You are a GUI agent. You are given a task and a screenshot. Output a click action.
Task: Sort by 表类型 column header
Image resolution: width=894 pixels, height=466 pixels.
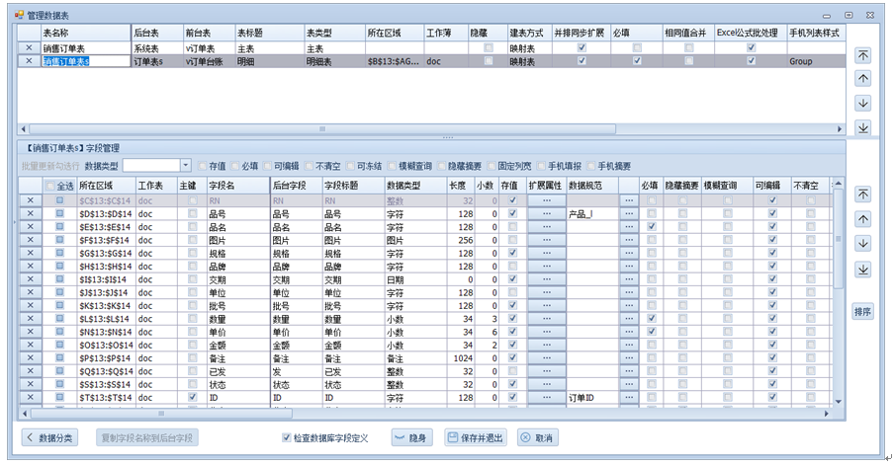[334, 33]
